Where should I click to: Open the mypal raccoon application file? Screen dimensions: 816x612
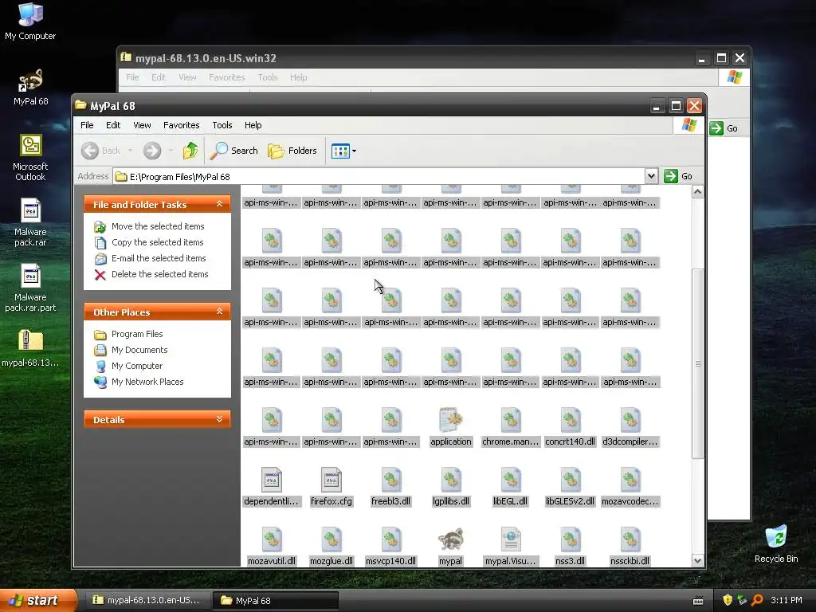(x=451, y=539)
